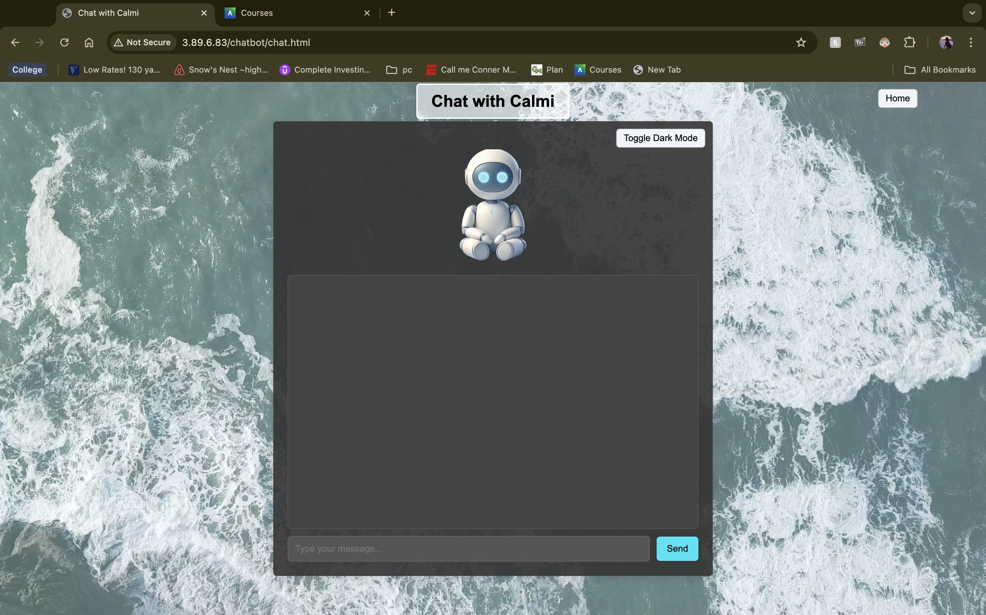Click the home icon in the toolbar
Screen dimensions: 986x615
(89, 42)
